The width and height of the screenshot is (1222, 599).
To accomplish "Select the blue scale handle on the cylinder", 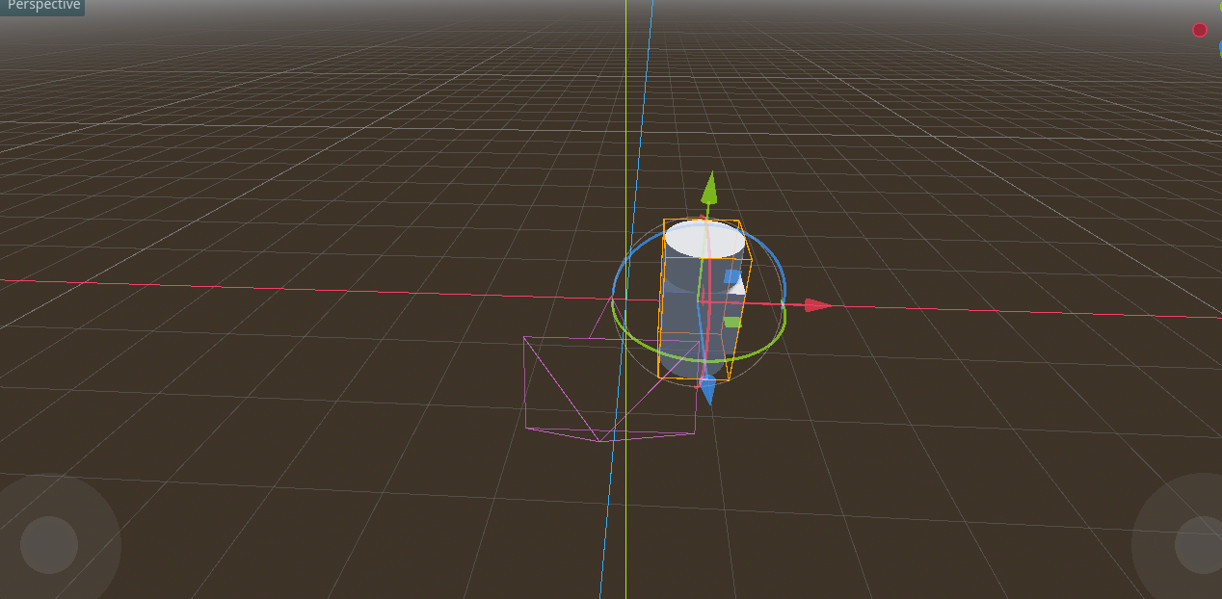I will tap(731, 275).
